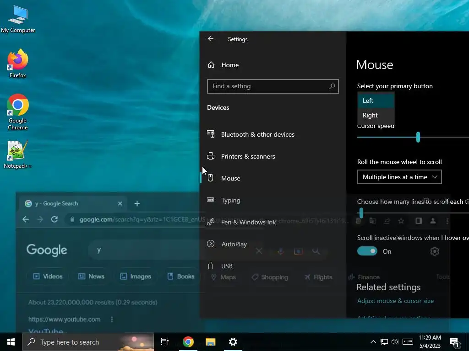Choose Right as primary button
This screenshot has height=351, width=469.
click(x=376, y=115)
